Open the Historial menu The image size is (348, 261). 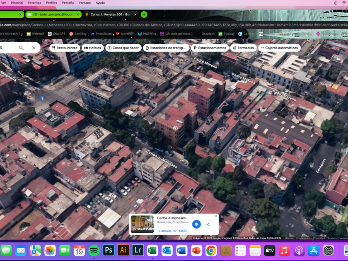point(17,3)
